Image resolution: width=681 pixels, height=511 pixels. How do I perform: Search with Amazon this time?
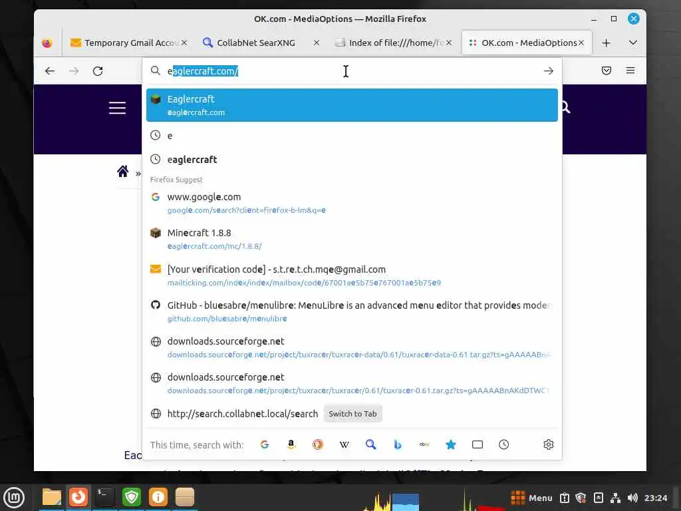coord(291,444)
